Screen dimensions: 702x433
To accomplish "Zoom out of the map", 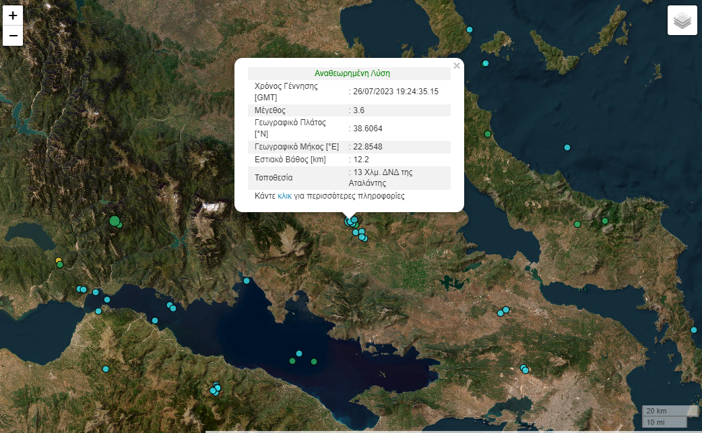I will coord(13,35).
